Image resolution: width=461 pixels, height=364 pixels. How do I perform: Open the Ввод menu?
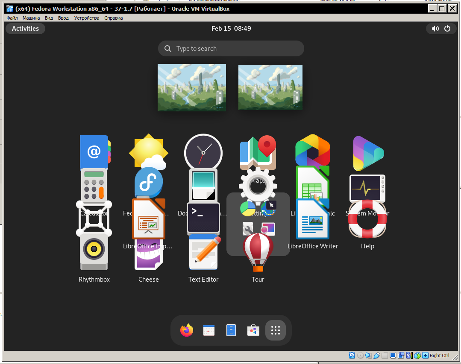[x=63, y=18]
